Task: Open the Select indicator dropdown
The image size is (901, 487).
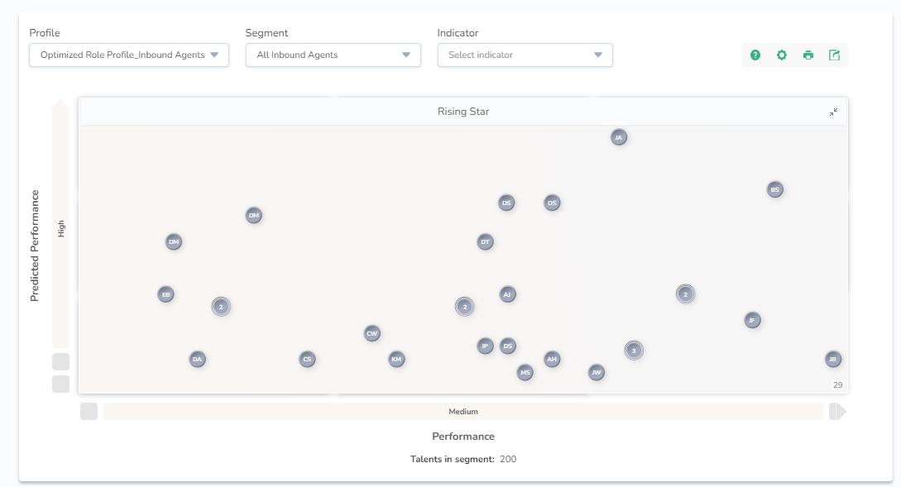Action: [525, 55]
